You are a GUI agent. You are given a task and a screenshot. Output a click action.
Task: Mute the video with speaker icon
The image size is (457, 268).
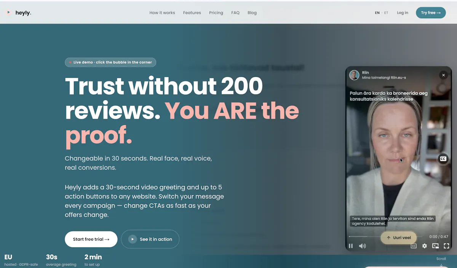pos(362,246)
